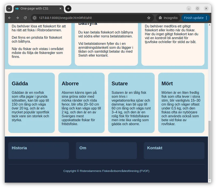This screenshot has width=216, height=188.
Task: Open a new tab with the plus icon
Action: coord(68,9)
